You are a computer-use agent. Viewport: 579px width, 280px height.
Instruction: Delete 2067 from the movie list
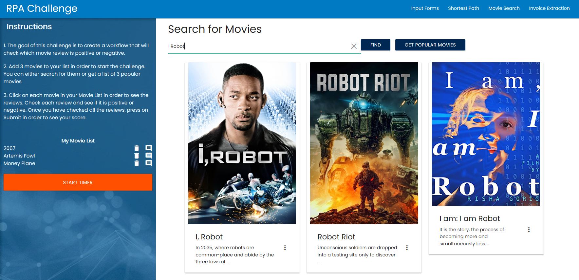click(x=137, y=148)
